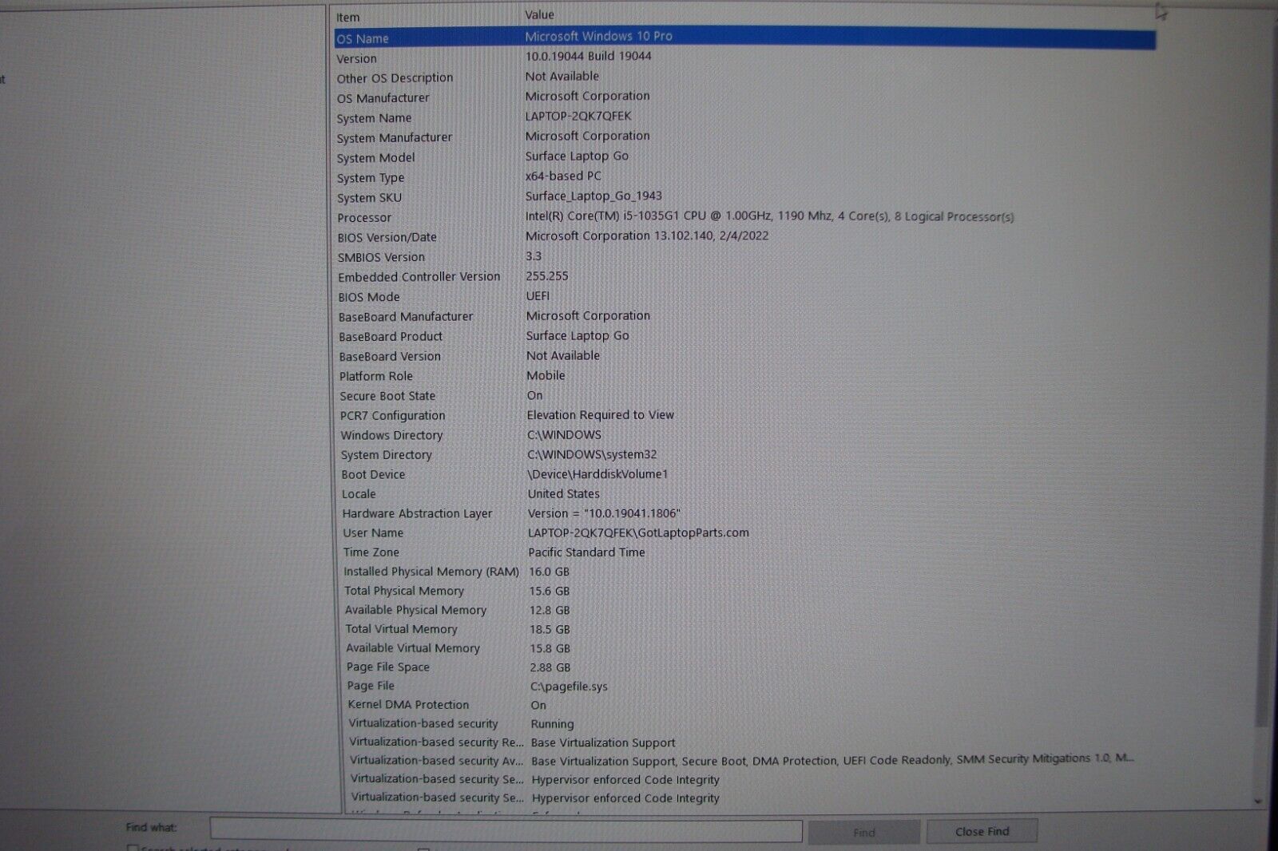Screen dimensions: 1278x851
Task: Select the Other OS Description row
Action: coord(744,77)
